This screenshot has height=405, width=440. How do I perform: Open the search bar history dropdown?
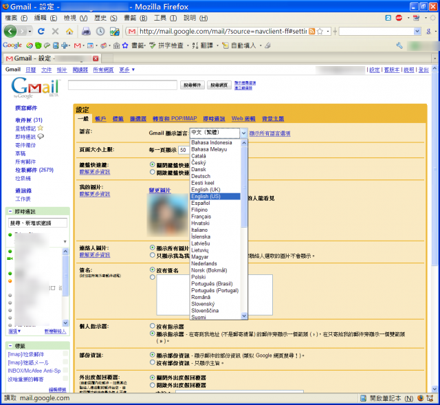click(417, 32)
